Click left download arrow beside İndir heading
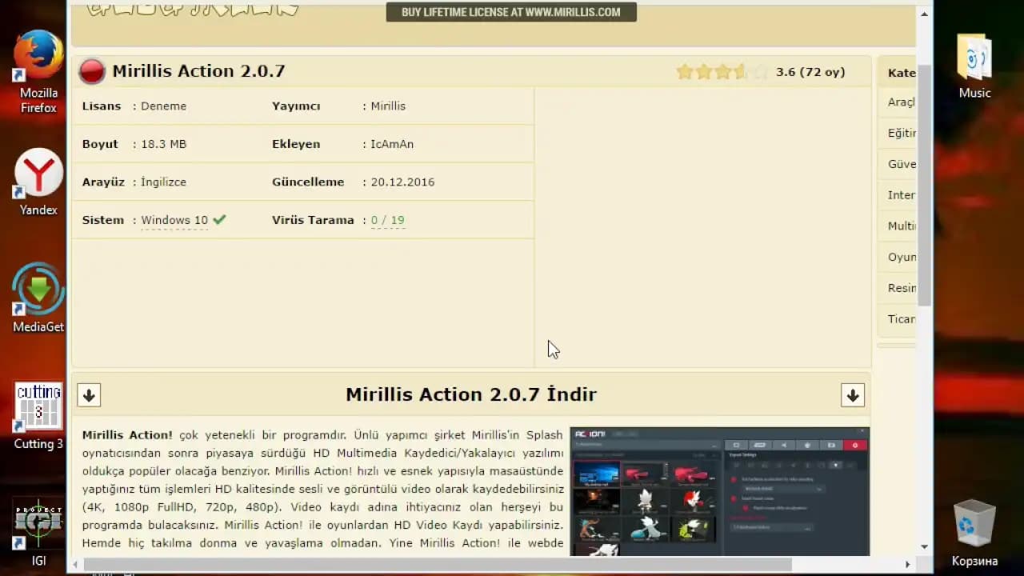 [x=89, y=395]
